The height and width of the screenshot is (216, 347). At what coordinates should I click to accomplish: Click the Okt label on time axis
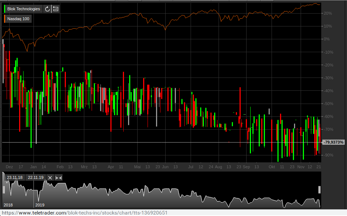click(x=272, y=167)
